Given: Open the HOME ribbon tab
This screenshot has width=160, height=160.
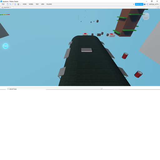Looking at the screenshot, I should (25, 4).
